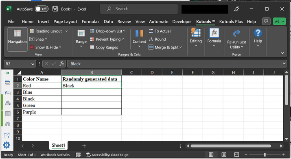Click the Select All corner triangle
Image resolution: width=291 pixels, height=159 pixels.
coord(19,72)
